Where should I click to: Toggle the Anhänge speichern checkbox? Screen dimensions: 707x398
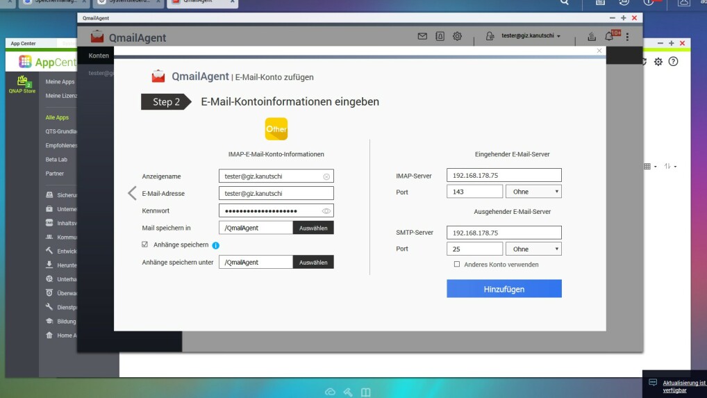(144, 244)
